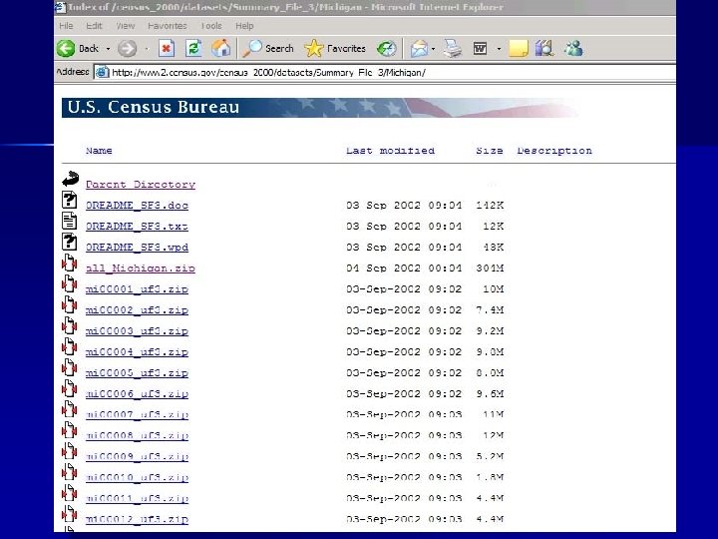Download mi00007_uf3.zip link
Screen dimensions: 718x539
tap(137, 415)
